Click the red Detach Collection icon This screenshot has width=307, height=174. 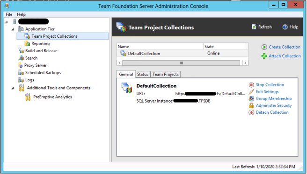(x=251, y=112)
